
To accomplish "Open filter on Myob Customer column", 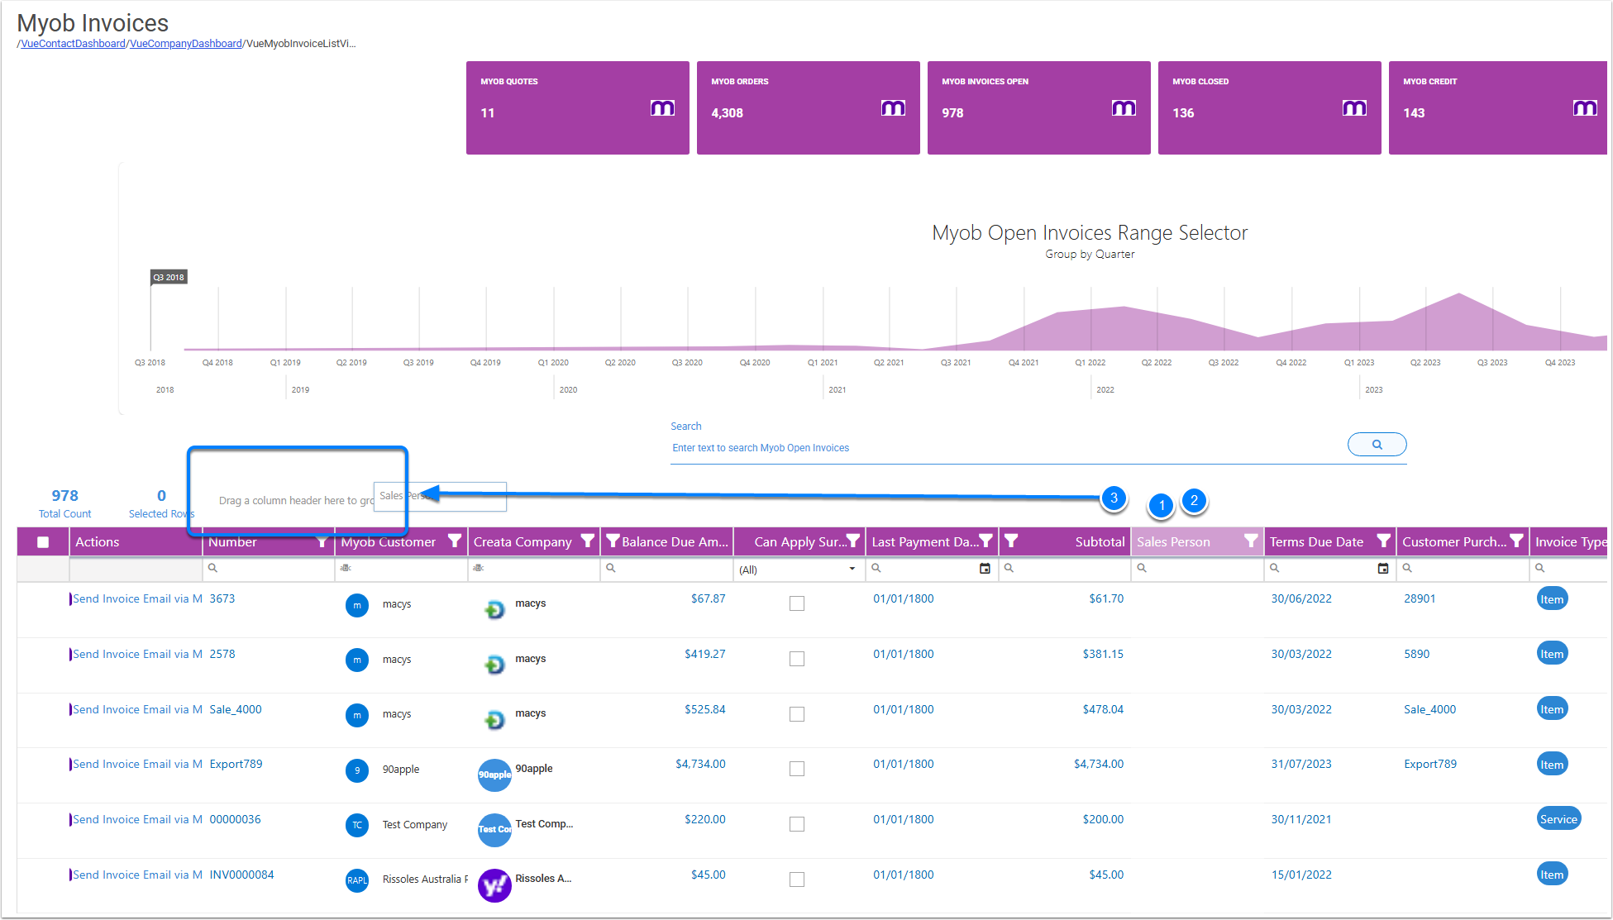I will tap(455, 541).
